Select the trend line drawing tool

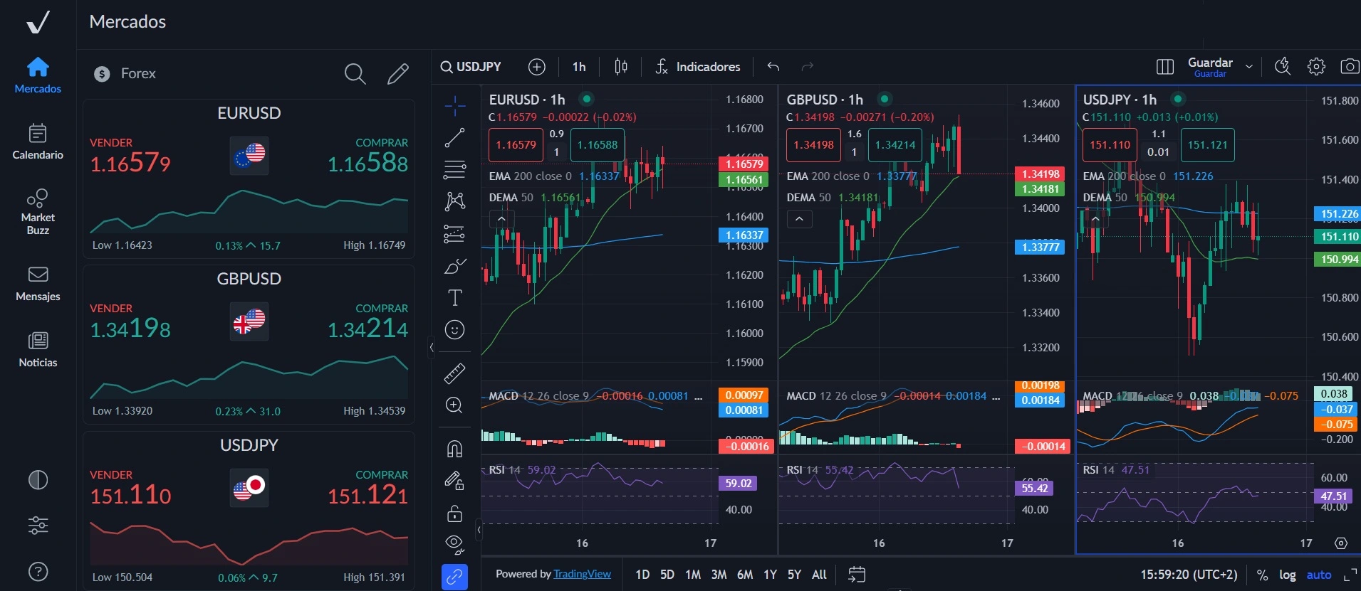(454, 138)
